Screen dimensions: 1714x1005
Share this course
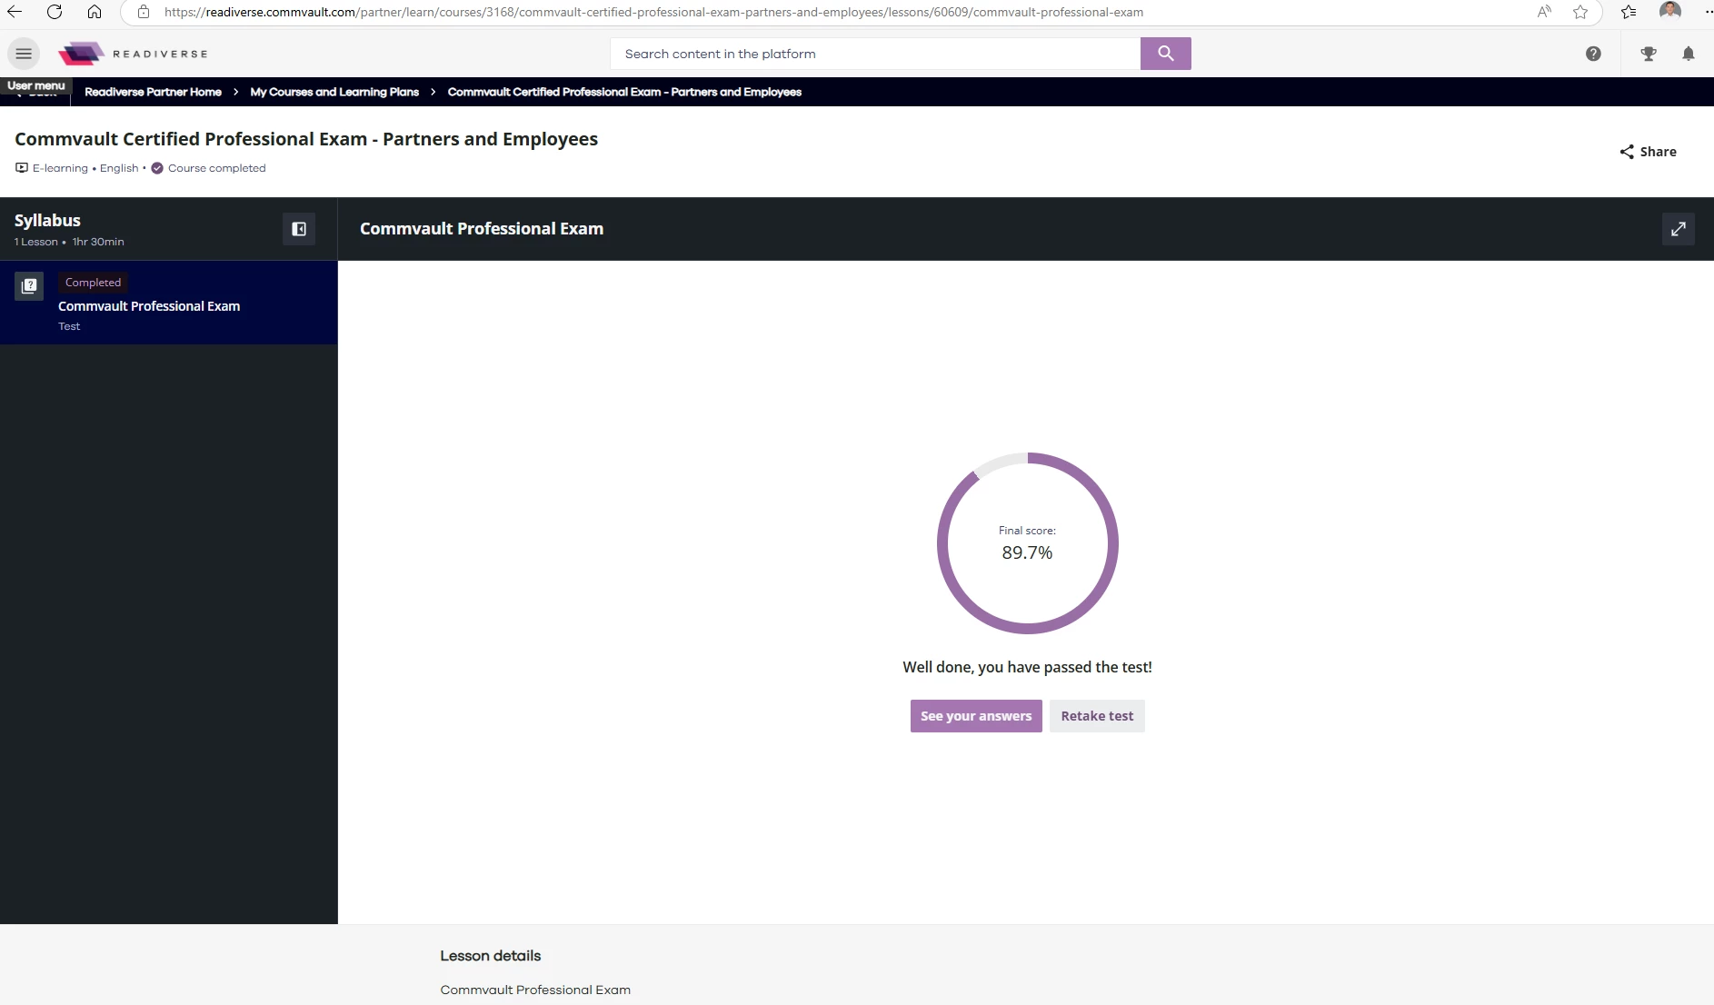[x=1648, y=152]
